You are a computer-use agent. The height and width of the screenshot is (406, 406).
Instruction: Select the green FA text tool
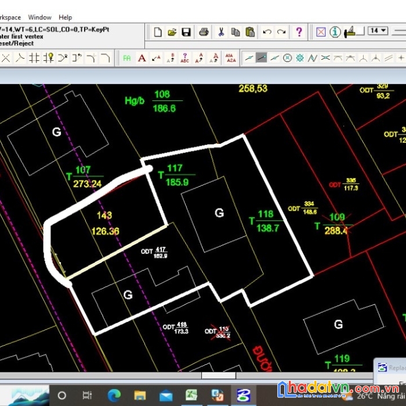[x=127, y=58]
